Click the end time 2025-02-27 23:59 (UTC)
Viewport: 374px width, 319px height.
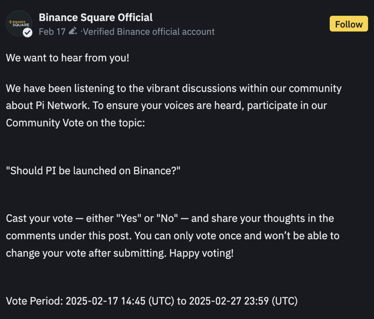pos(243,301)
